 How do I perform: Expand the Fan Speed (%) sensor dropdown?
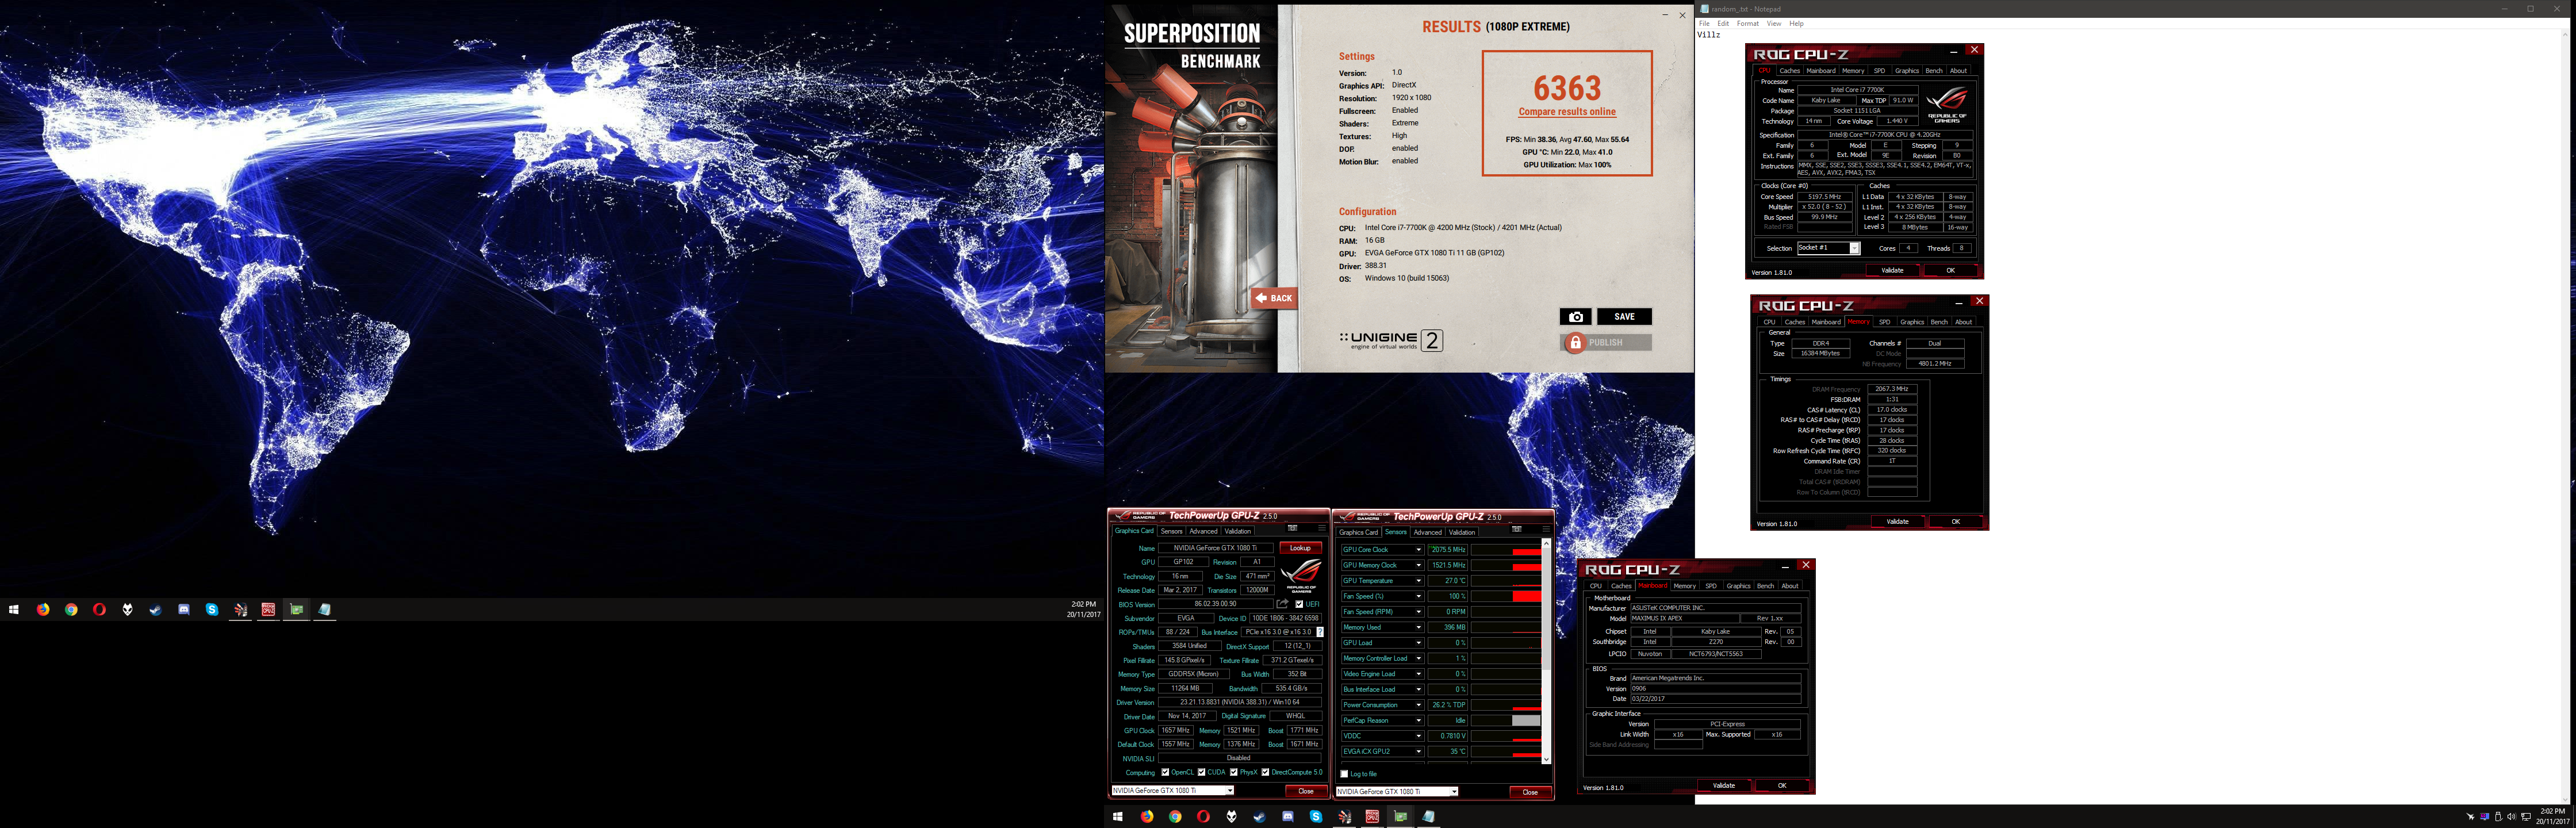click(1418, 596)
